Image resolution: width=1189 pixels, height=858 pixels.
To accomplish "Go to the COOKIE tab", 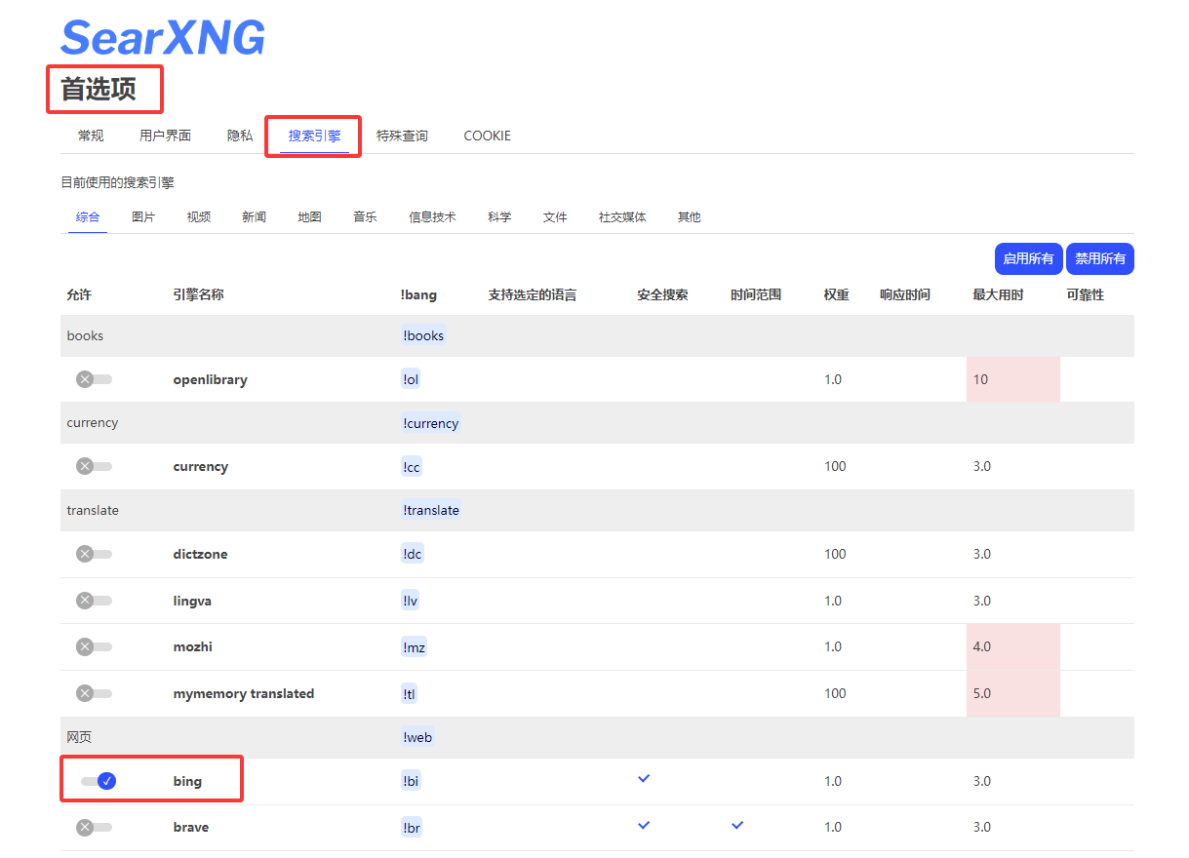I will click(487, 136).
